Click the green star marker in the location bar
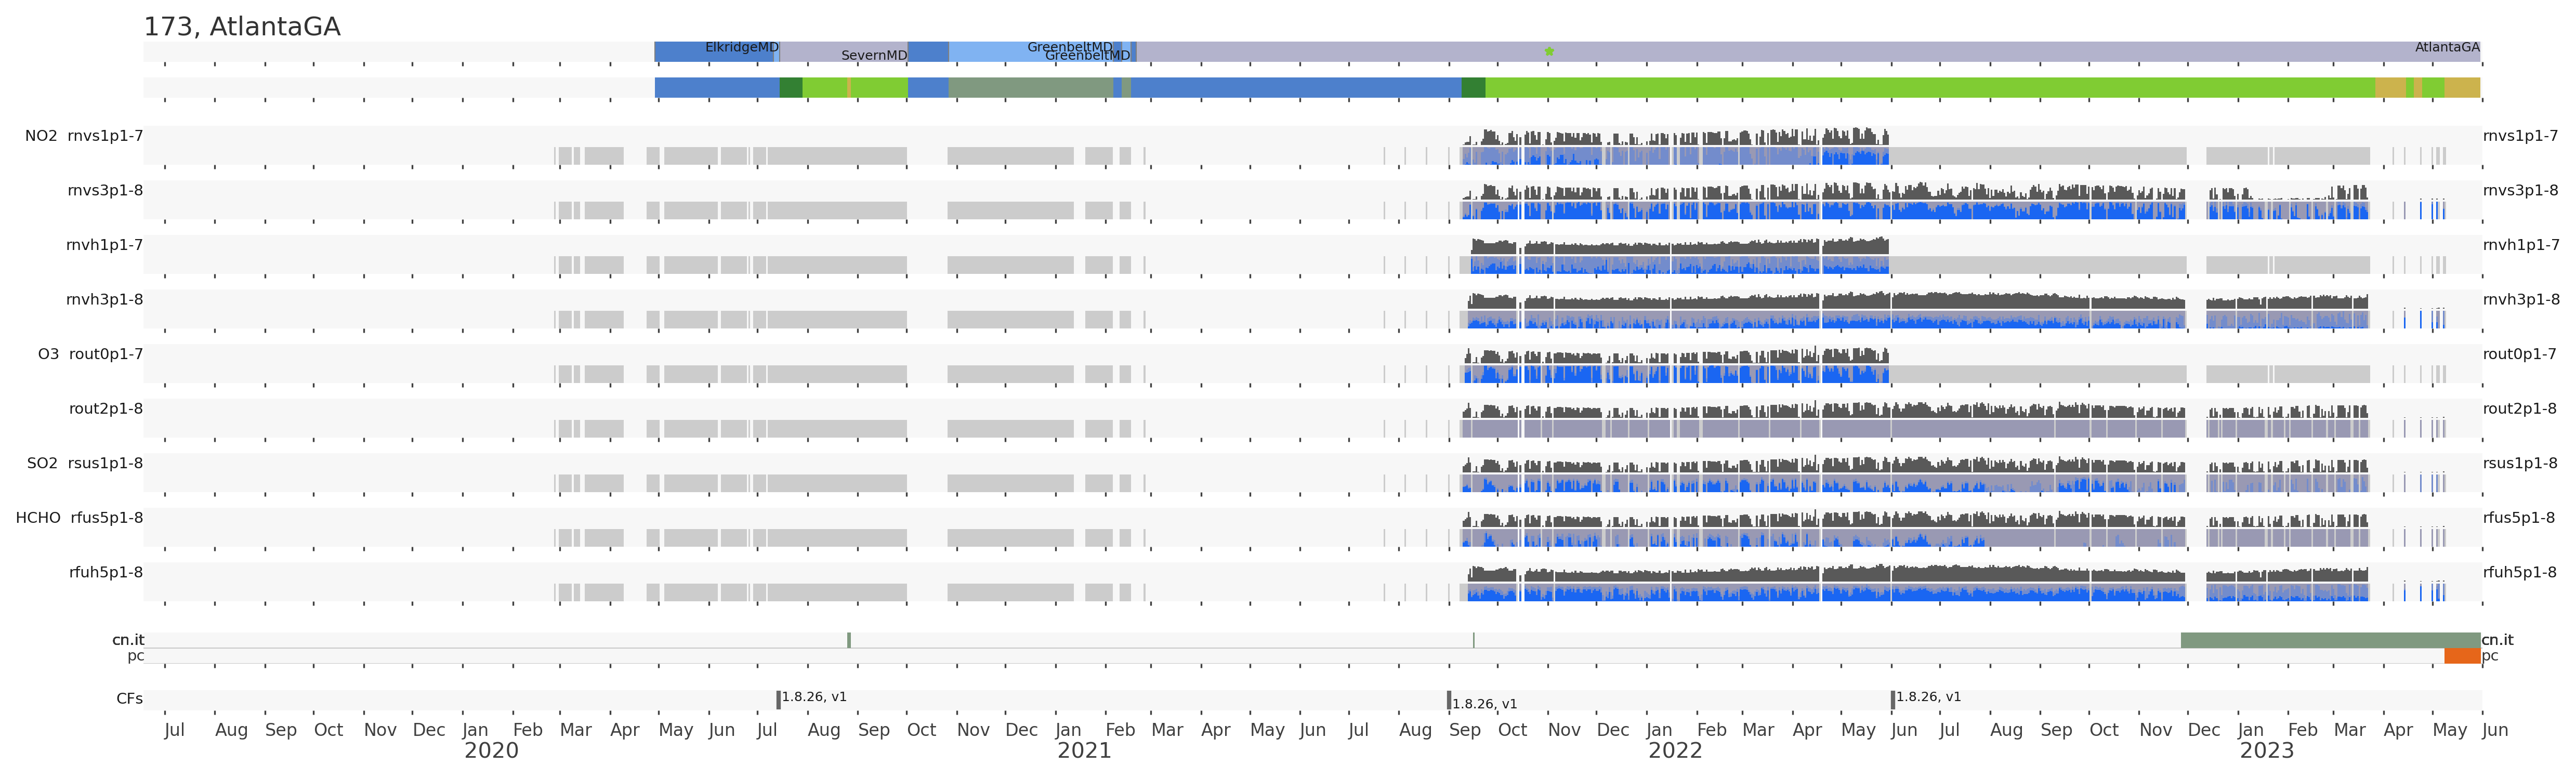This screenshot has width=2576, height=778. [x=1549, y=51]
